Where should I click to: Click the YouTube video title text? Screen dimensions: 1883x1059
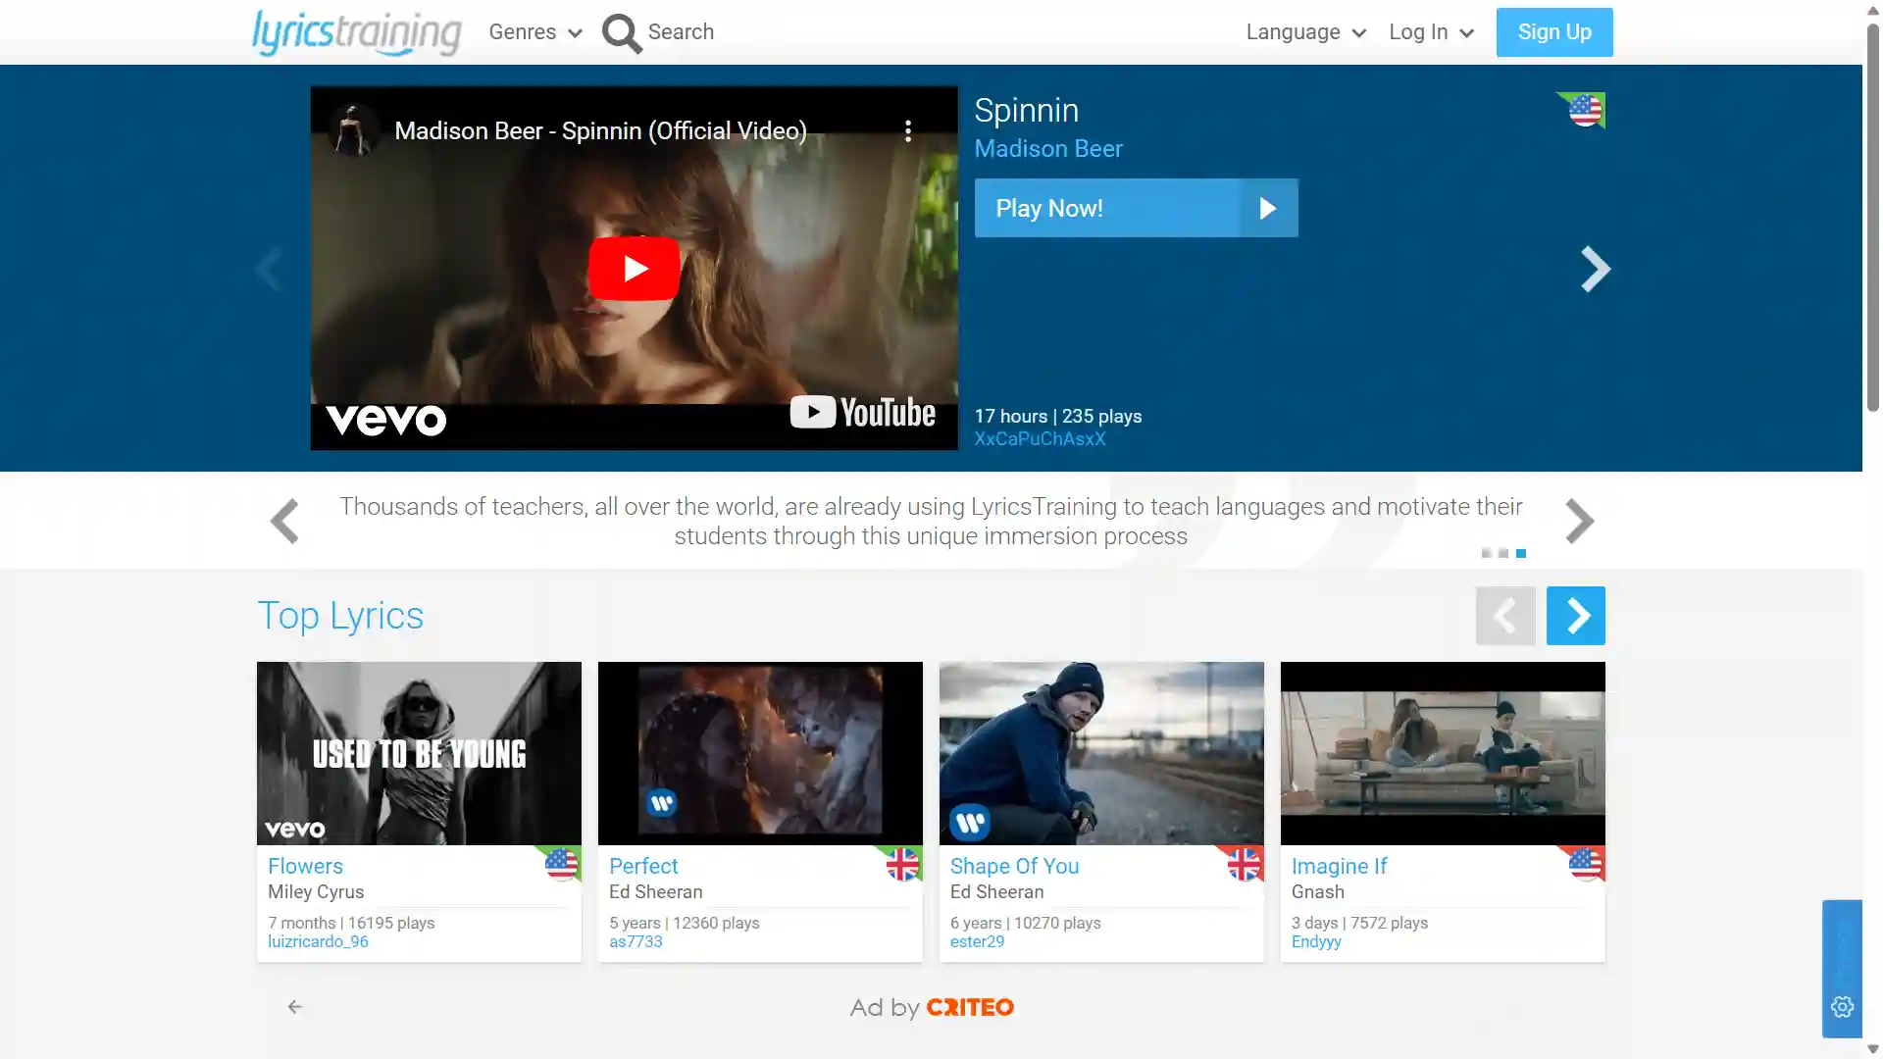600,131
